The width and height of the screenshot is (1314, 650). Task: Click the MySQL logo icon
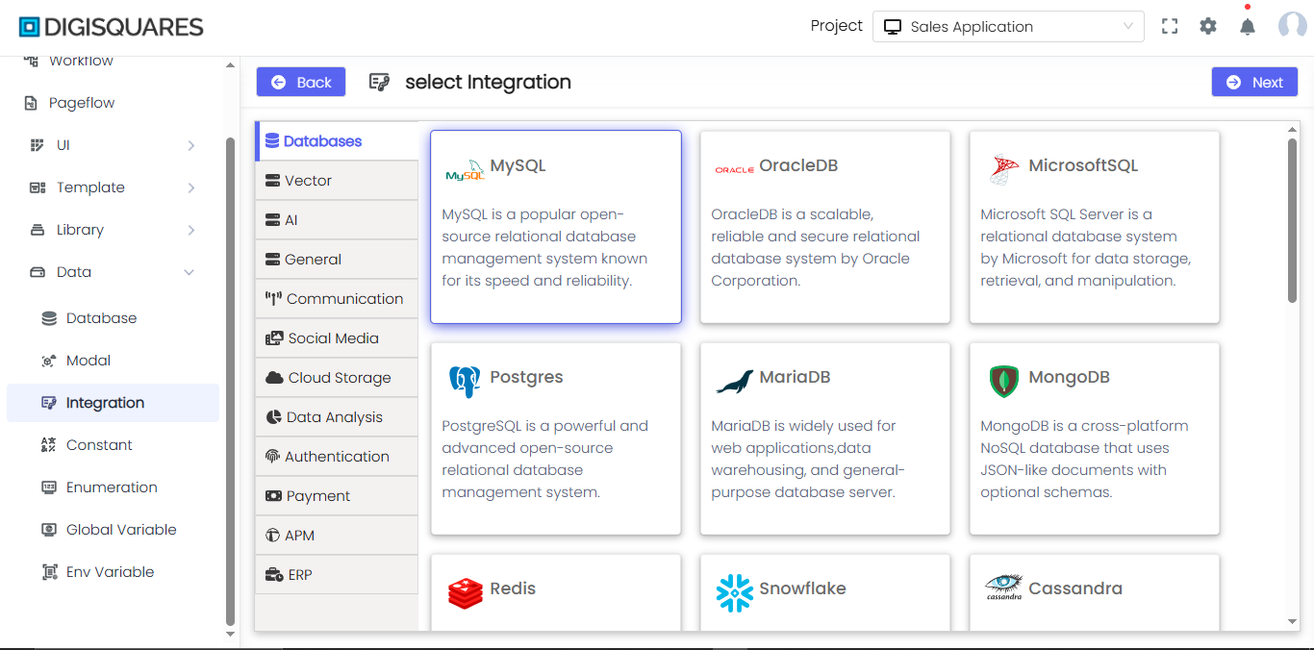pos(466,171)
